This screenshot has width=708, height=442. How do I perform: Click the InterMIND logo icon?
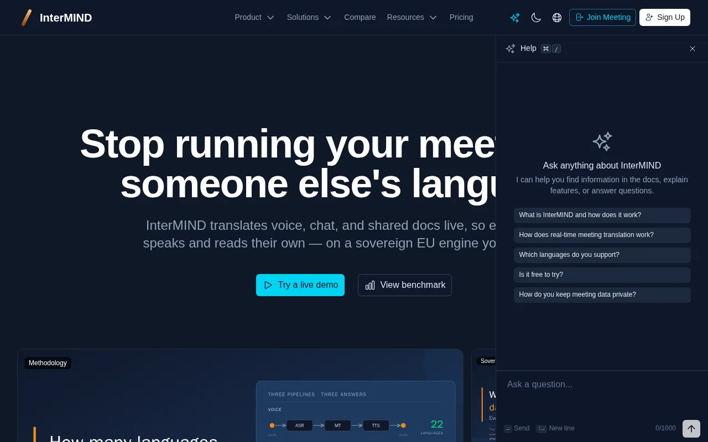[27, 18]
